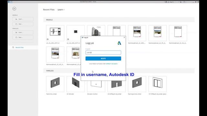Open Rammesøknad_LE_FK_A model thumbnail
This screenshot has width=207, height=116.
click(158, 33)
